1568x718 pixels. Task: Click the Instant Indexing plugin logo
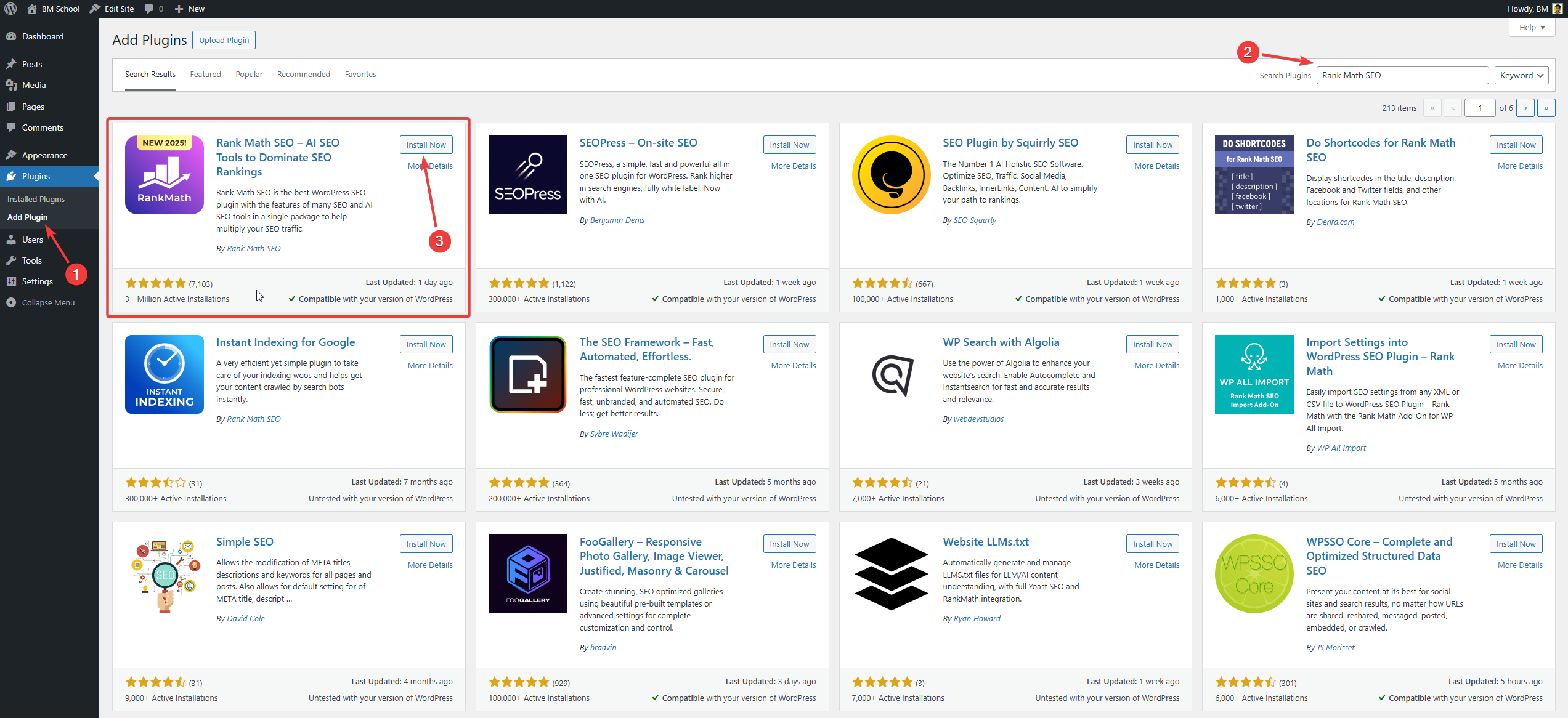(165, 374)
